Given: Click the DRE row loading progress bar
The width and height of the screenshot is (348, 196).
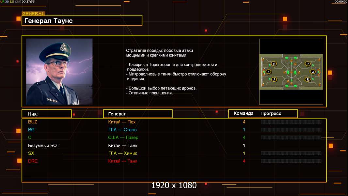Looking at the screenshot, I should pyautogui.click(x=291, y=161).
